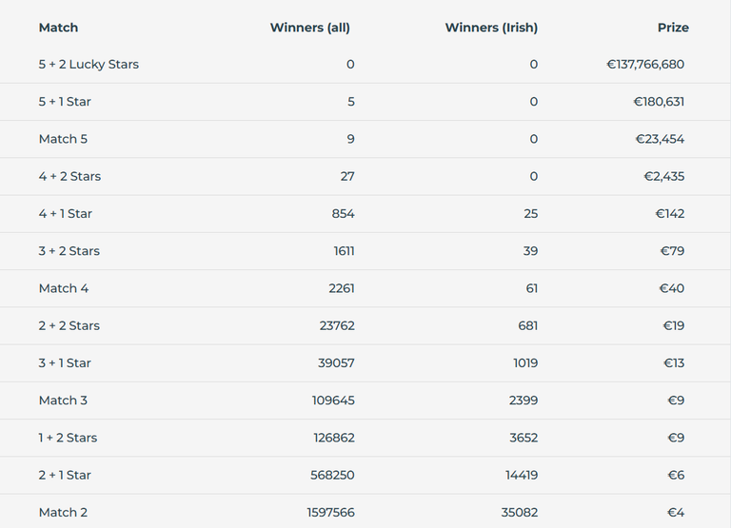Click the Match column header
Screen dimensions: 731x528
pos(58,28)
